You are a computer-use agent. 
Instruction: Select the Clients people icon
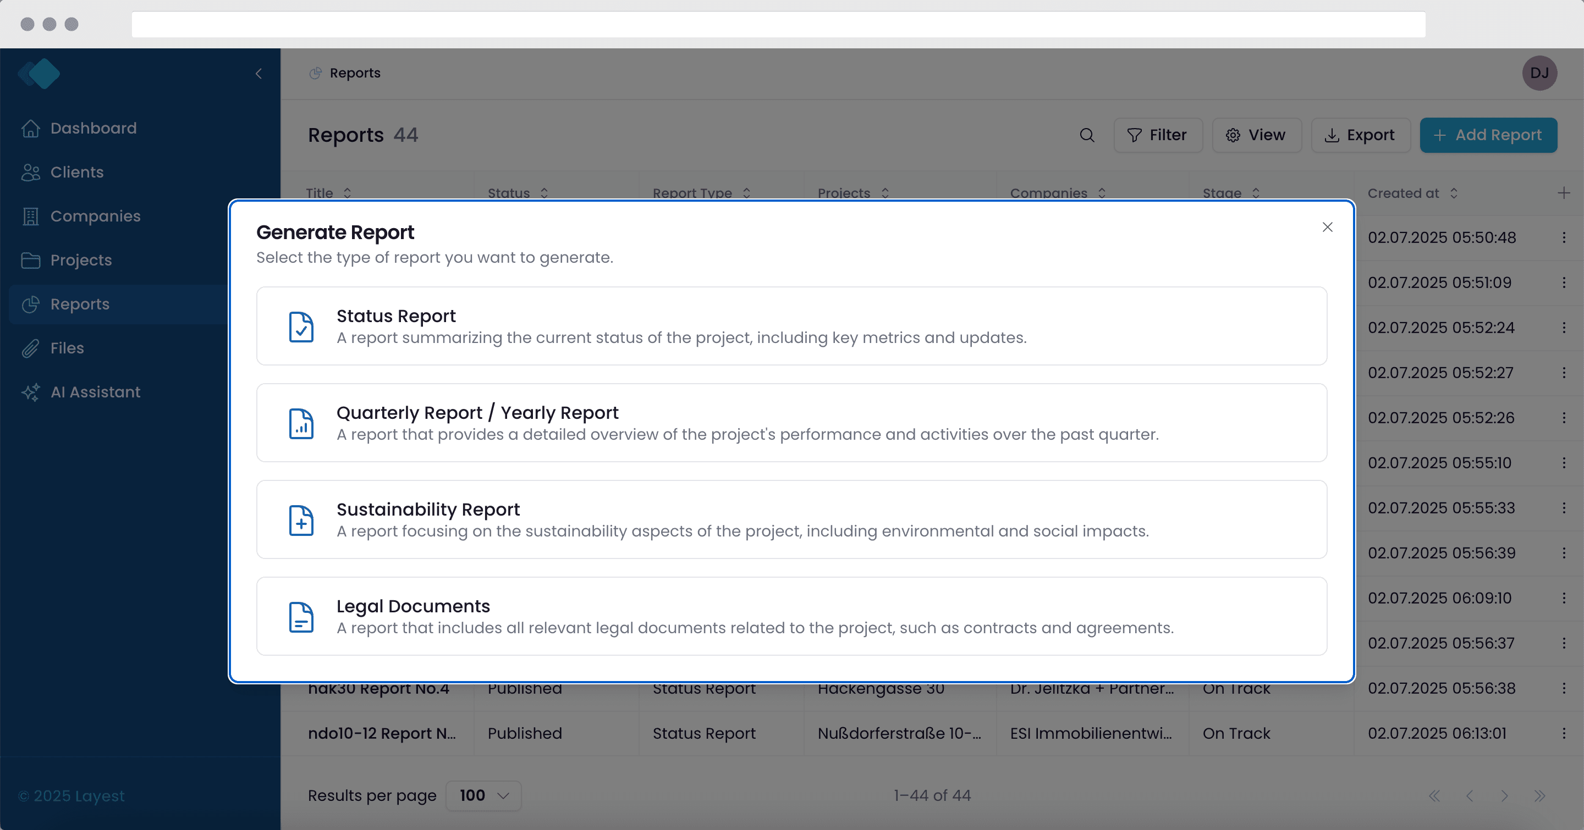(x=31, y=172)
